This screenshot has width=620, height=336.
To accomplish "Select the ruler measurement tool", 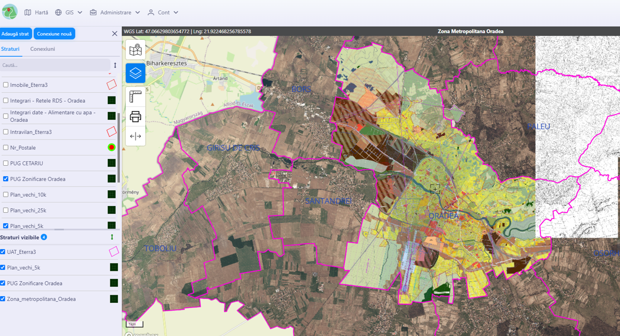I will pyautogui.click(x=135, y=97).
